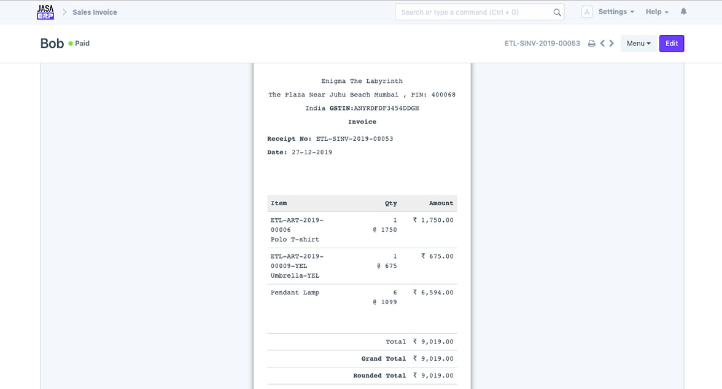Go to the next invoice with right arrow
This screenshot has height=389, width=722.
[611, 44]
